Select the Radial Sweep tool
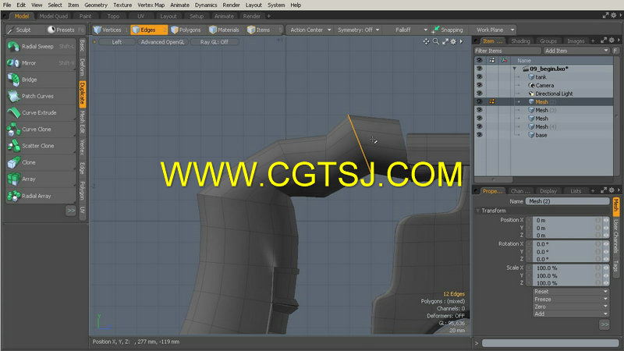624x351 pixels. pyautogui.click(x=41, y=47)
